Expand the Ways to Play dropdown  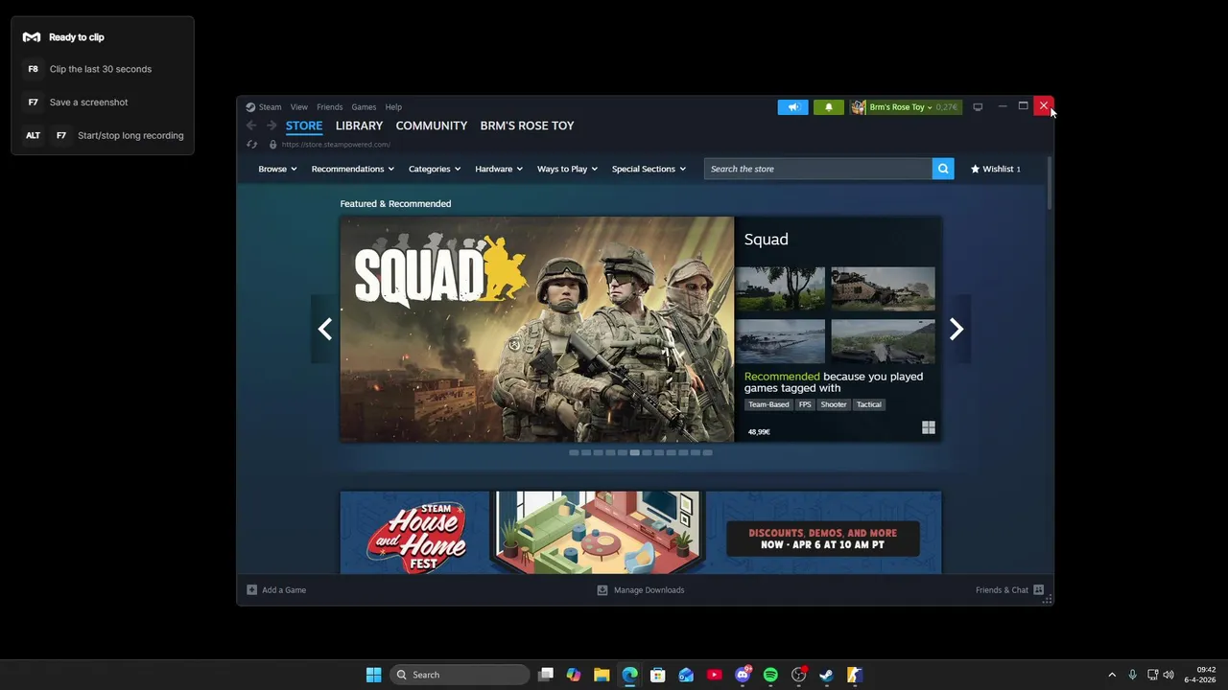point(567,169)
